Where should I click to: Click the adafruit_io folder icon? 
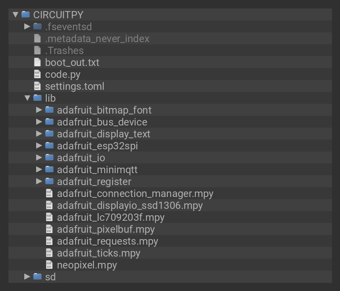coord(49,157)
